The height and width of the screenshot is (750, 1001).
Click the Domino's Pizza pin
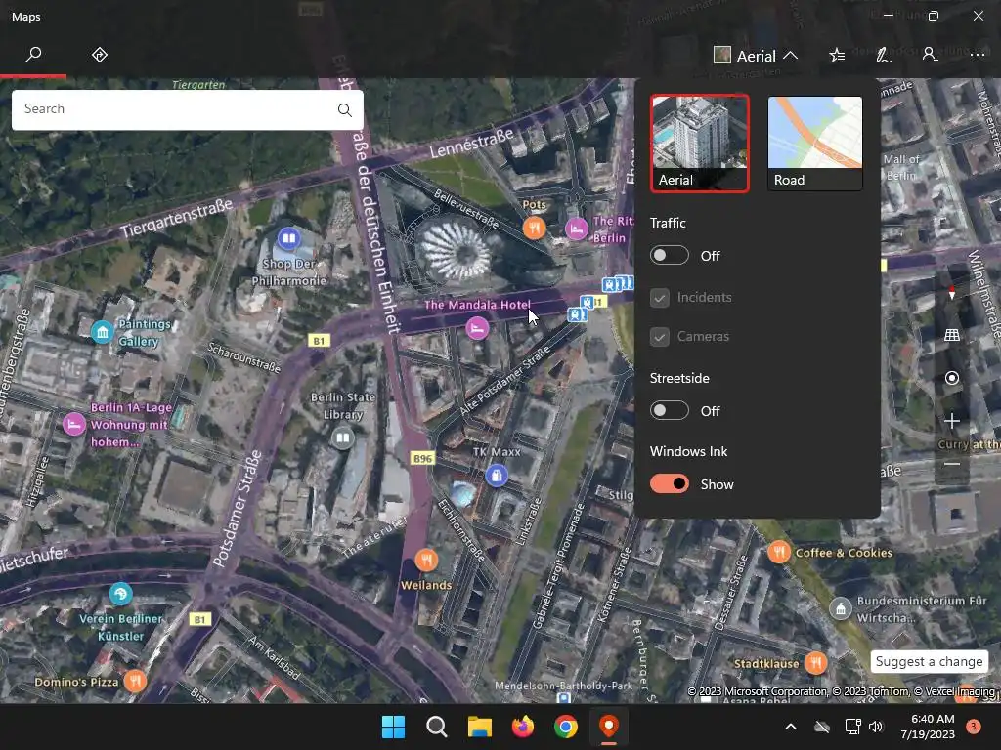point(135,681)
